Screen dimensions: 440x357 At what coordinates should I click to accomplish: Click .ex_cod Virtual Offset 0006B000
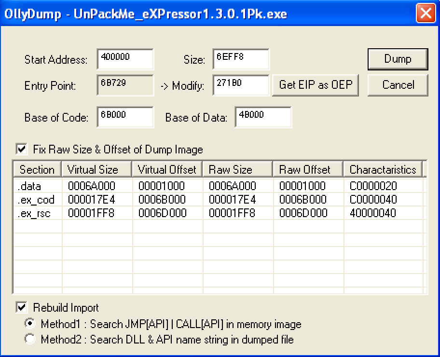point(162,200)
